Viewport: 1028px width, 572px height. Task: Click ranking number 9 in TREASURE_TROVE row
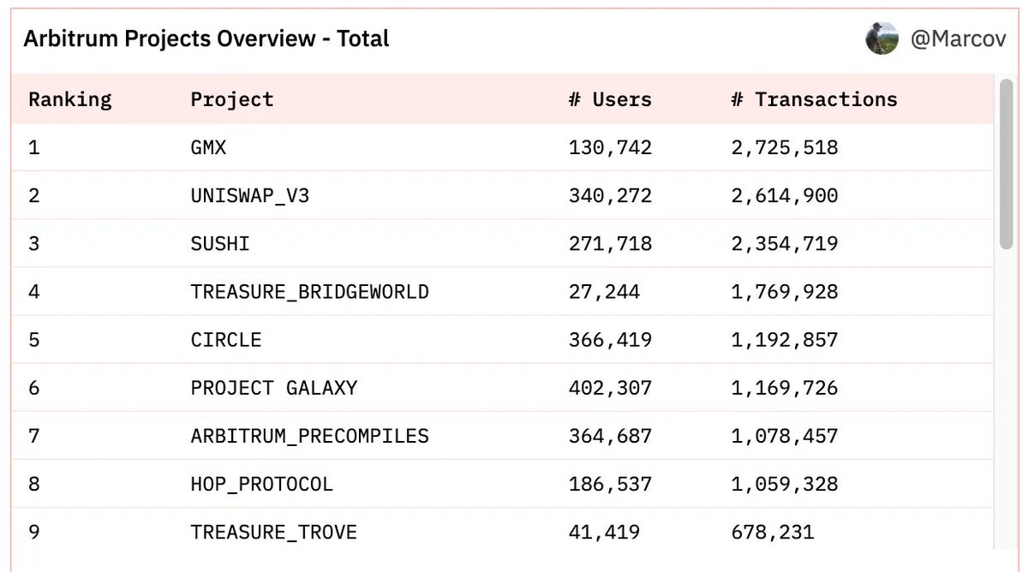click(34, 533)
